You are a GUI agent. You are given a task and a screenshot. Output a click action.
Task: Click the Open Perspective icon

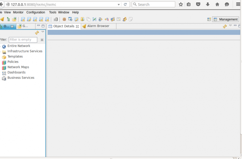point(209,20)
